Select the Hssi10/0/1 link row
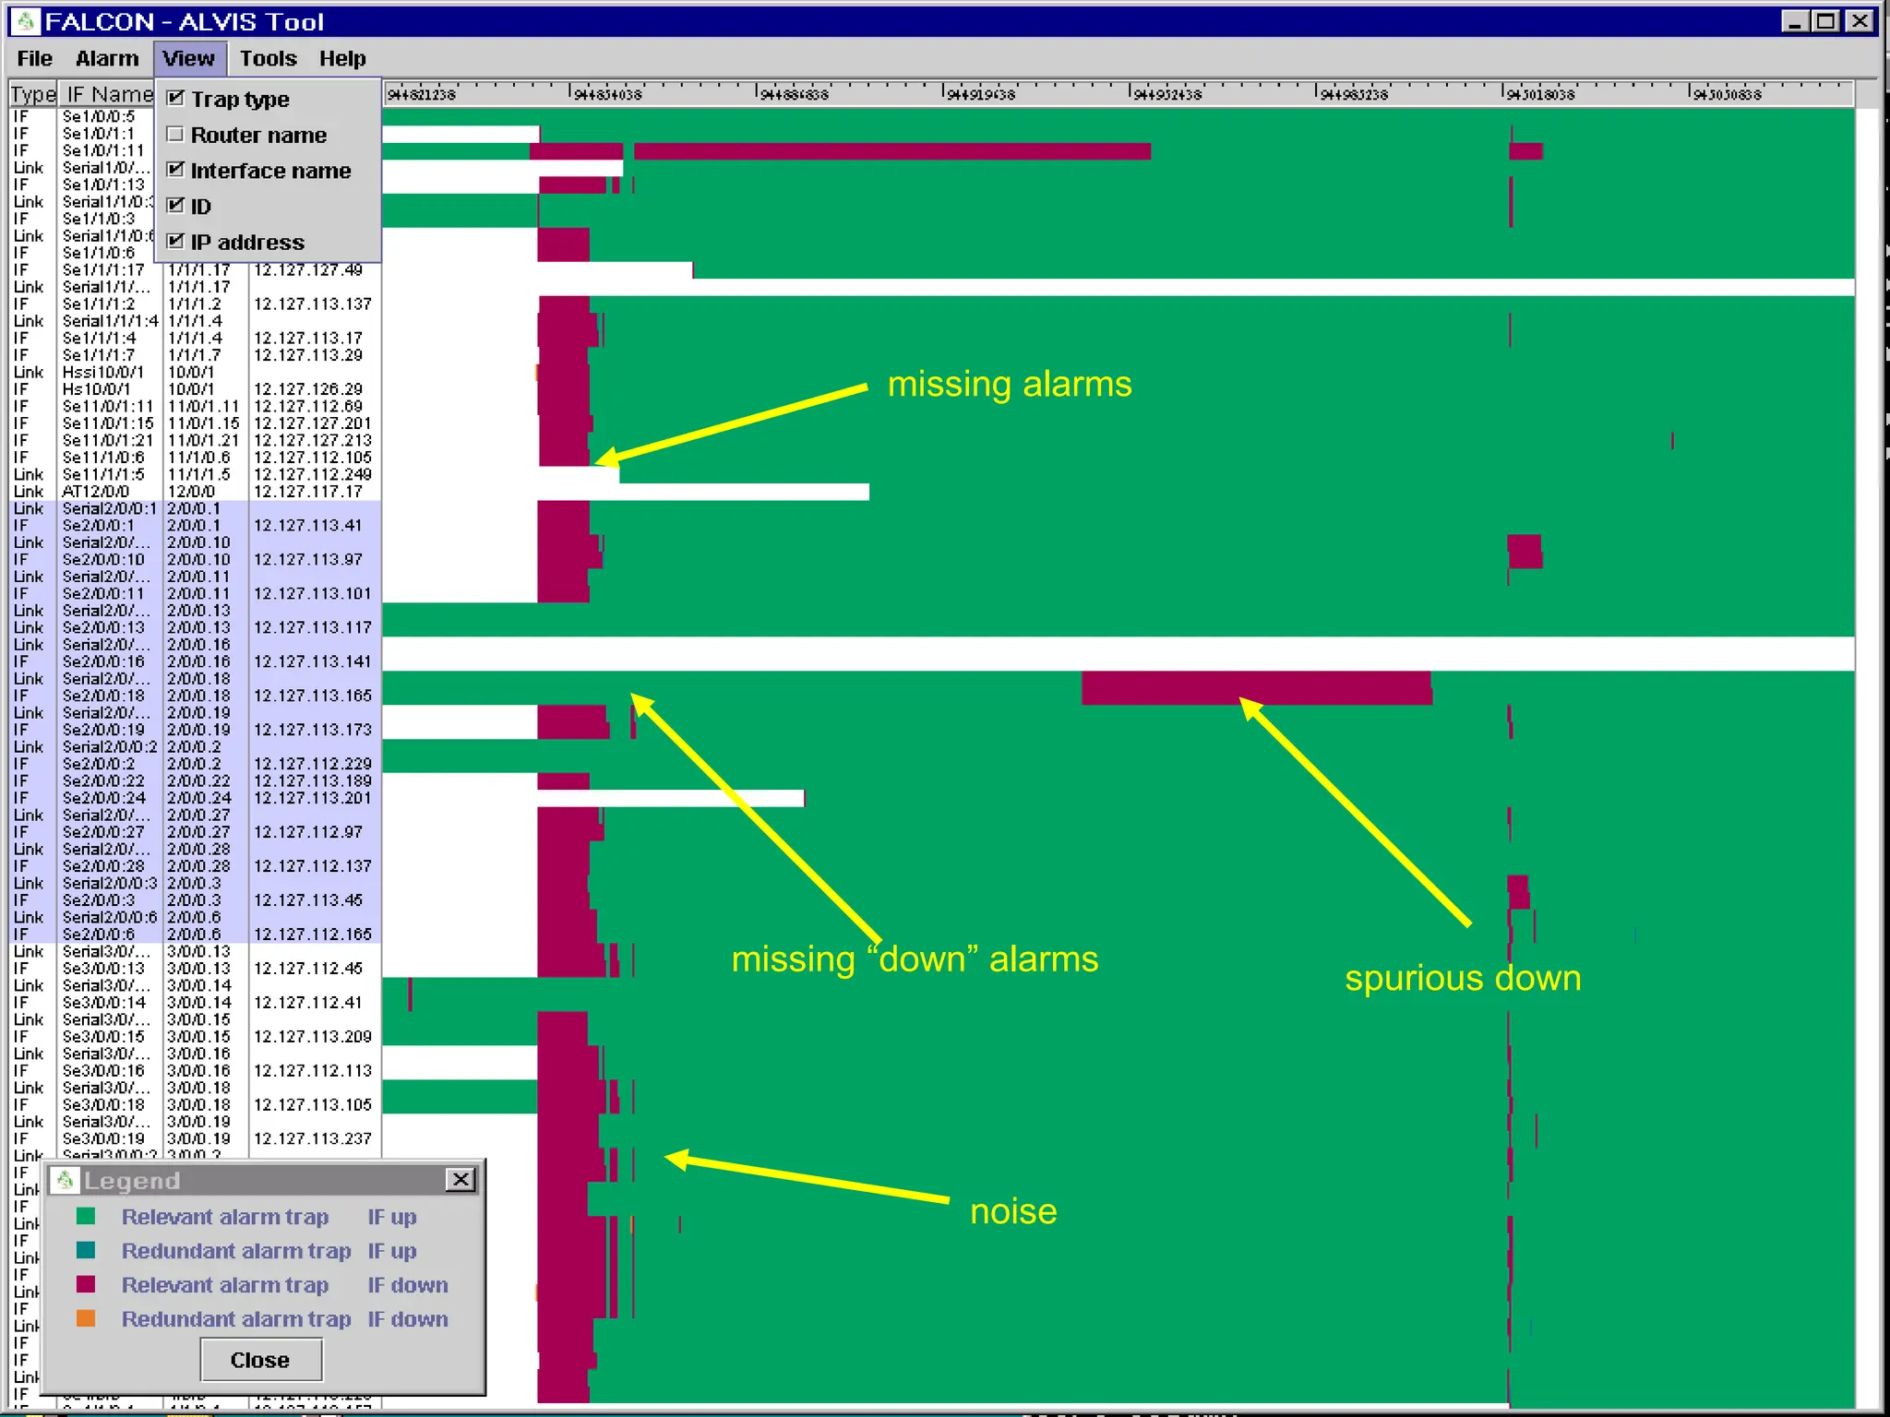 coord(102,372)
